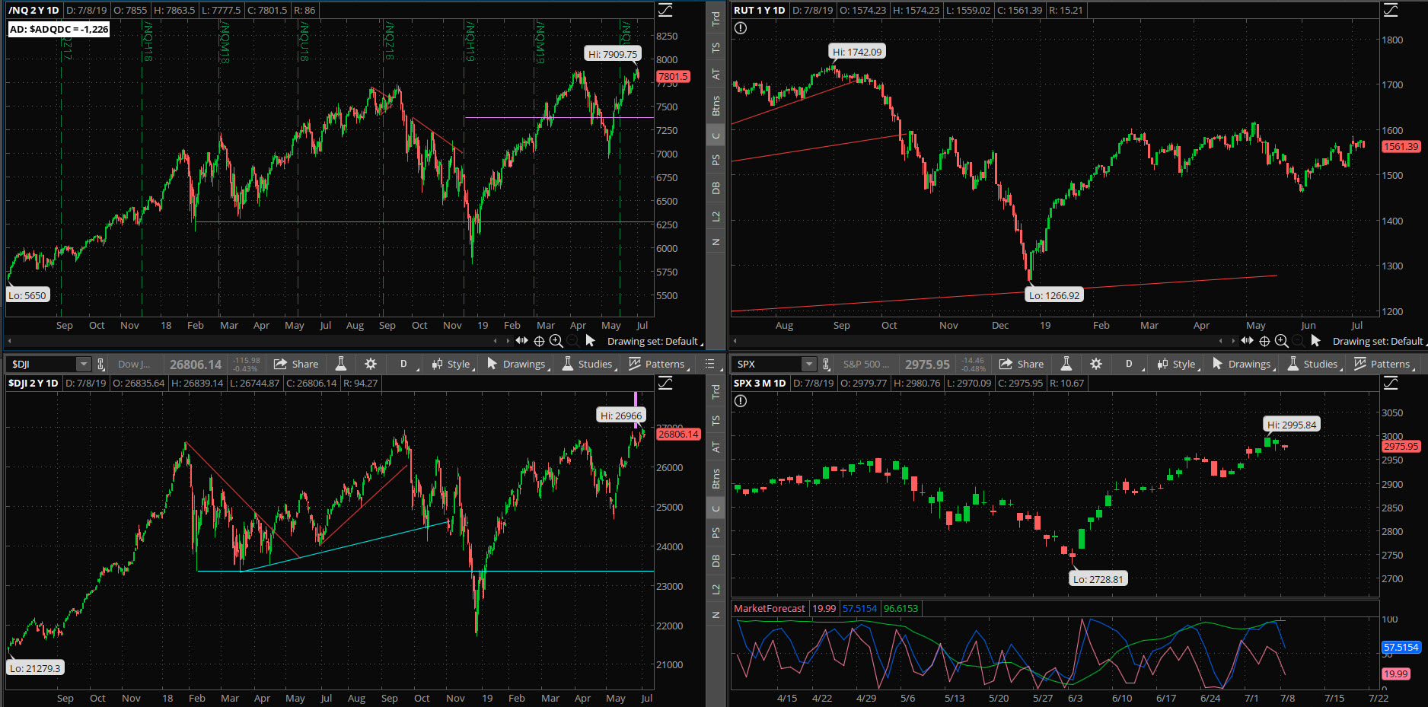Toggle the AT side panel on the /NQ chart
Viewport: 1428px width, 707px height.
point(716,75)
